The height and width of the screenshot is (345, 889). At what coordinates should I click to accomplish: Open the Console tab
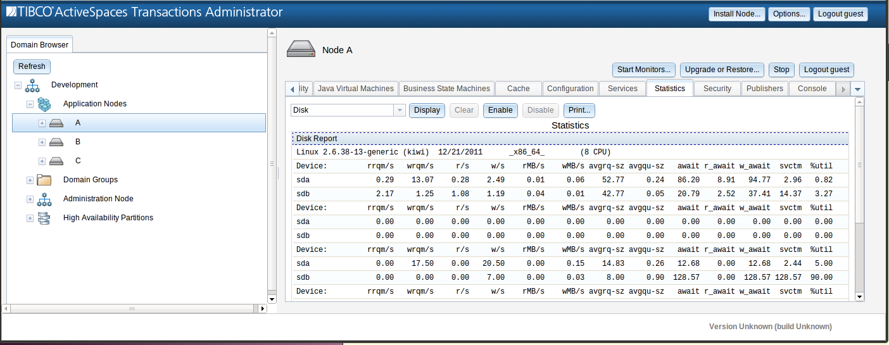point(812,89)
